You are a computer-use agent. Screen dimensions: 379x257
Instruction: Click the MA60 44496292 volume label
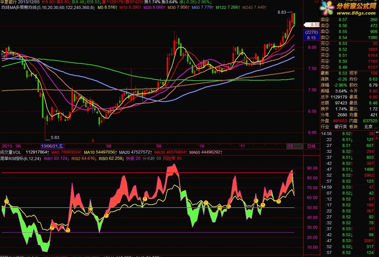pyautogui.click(x=206, y=152)
